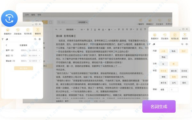Viewport: 192px width, 120px height.
Task: Click the font color A icon
Action: point(103,30)
